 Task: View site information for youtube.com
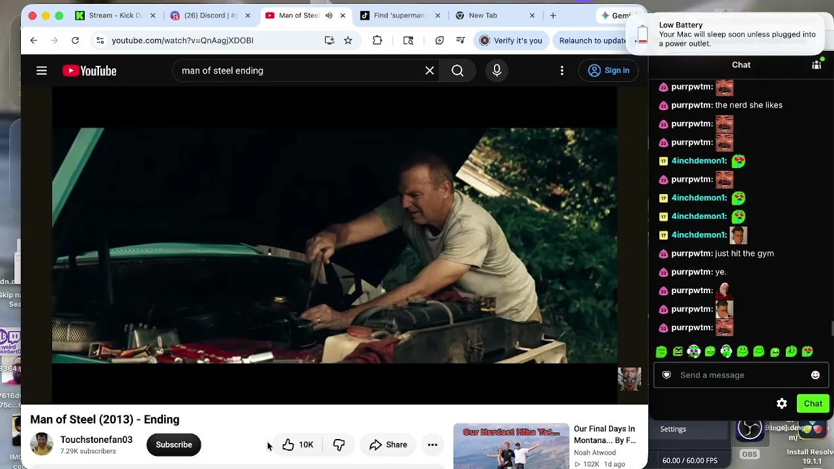[100, 40]
